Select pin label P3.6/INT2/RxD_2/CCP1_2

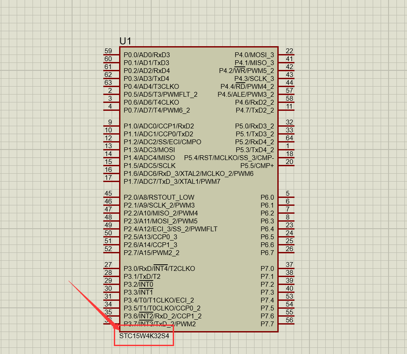[x=163, y=316]
